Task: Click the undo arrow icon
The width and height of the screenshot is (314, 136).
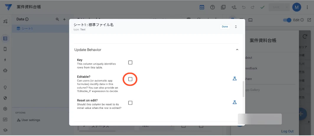Action: [244, 7]
